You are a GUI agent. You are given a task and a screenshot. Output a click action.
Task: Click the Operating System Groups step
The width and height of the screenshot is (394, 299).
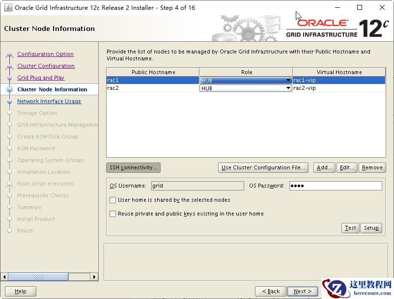click(51, 160)
